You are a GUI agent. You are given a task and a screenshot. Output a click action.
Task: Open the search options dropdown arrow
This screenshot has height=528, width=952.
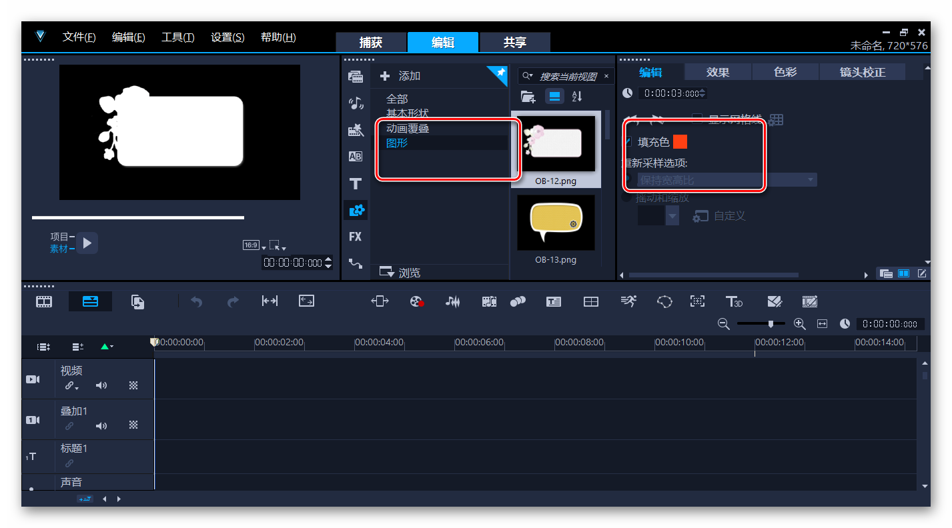pyautogui.click(x=528, y=77)
